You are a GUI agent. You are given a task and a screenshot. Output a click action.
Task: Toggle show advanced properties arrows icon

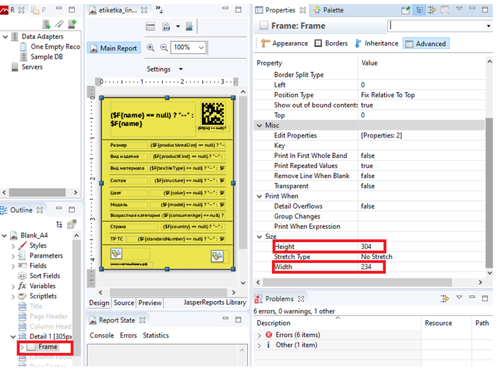click(432, 10)
